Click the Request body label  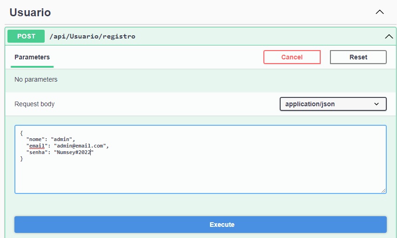34,104
